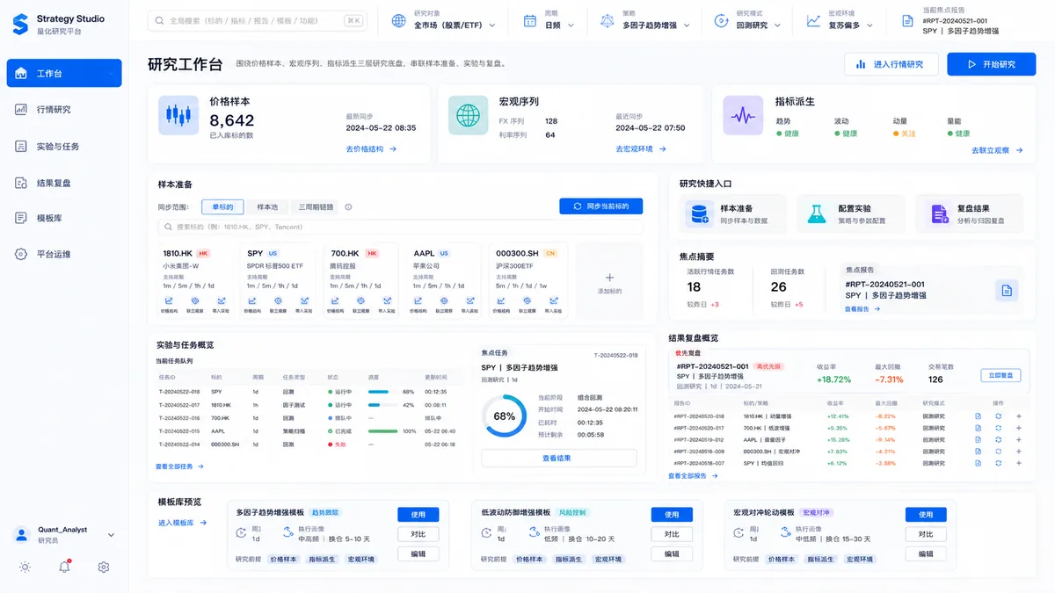1055x593 pixels.
Task: Open report document icon for #RPT-20240520-018
Action: pyautogui.click(x=978, y=416)
